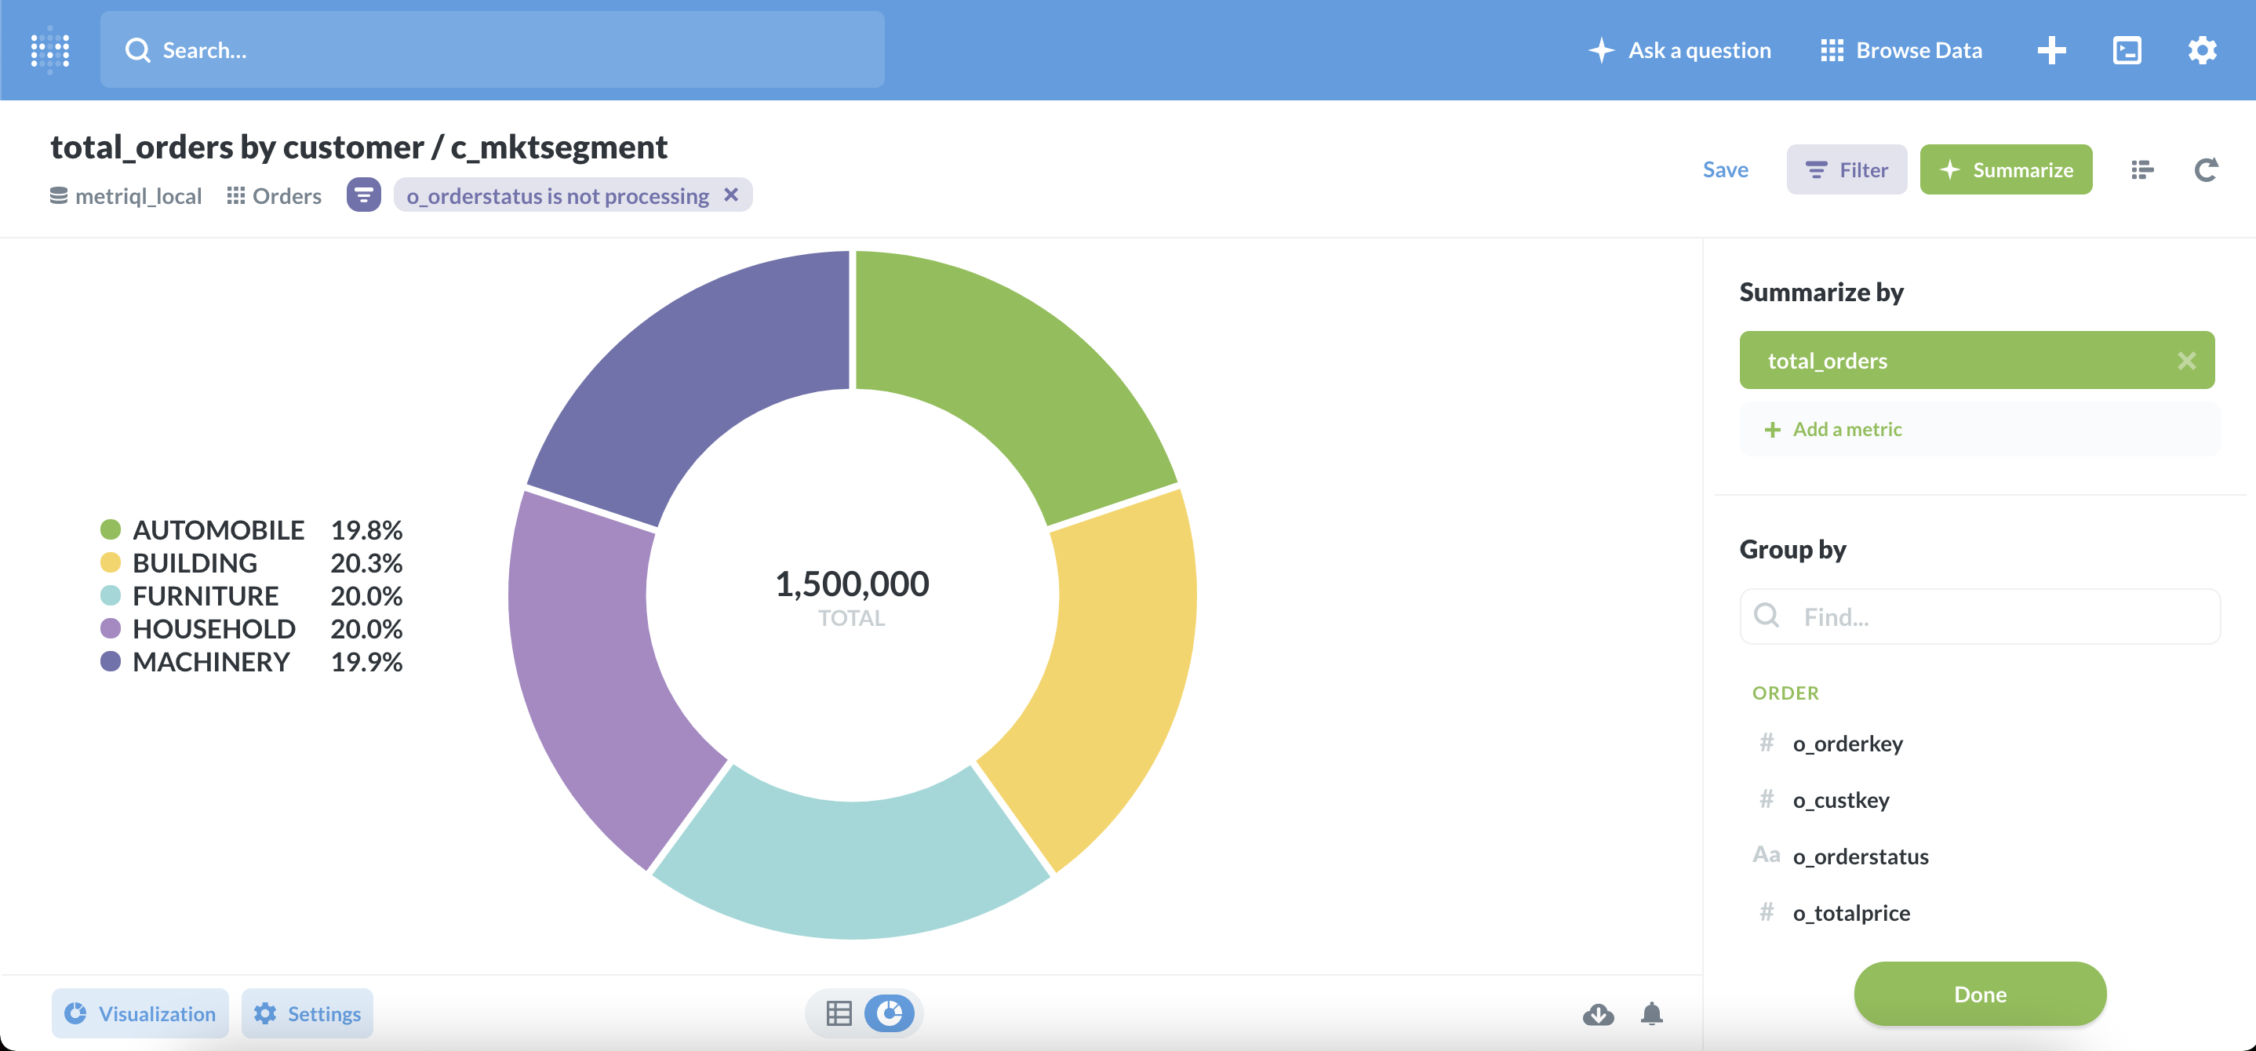
Task: Click the green Done button
Action: pyautogui.click(x=1979, y=994)
